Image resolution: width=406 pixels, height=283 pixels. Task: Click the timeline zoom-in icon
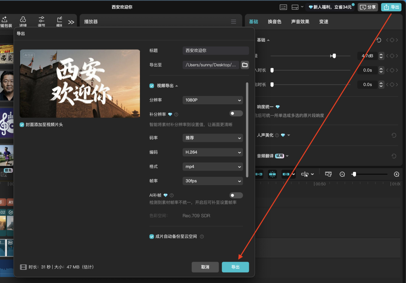[x=396, y=174]
